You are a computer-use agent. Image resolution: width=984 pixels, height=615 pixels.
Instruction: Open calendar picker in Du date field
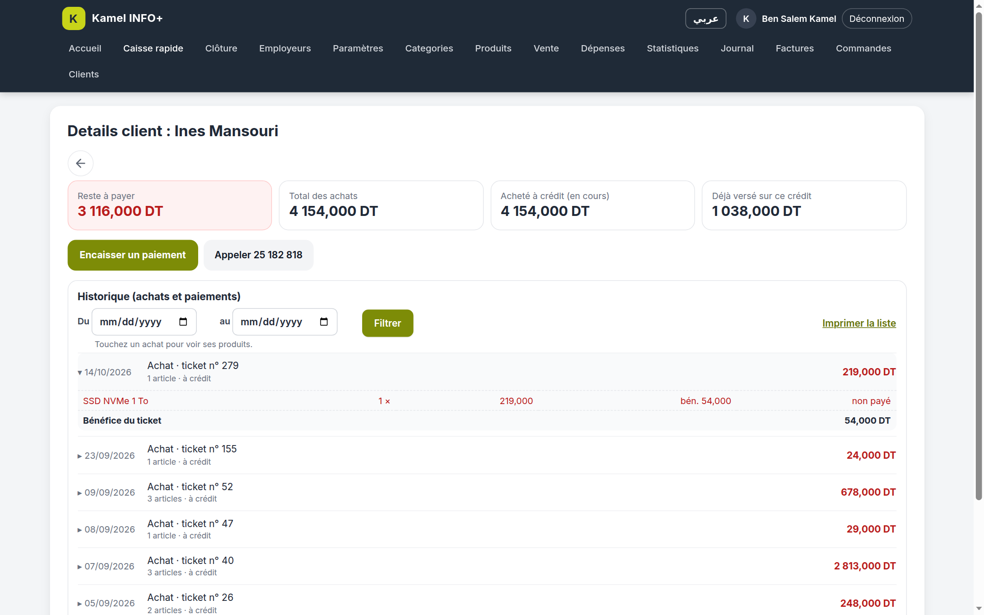[x=183, y=322]
